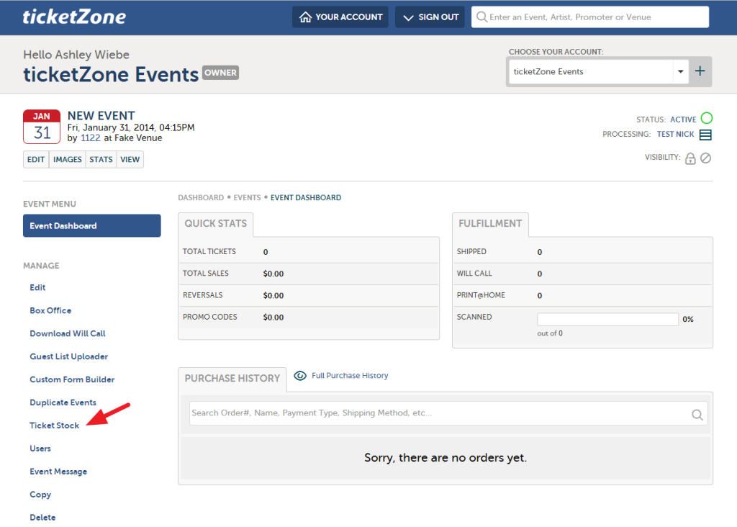
Task: Click the visibility lock icon
Action: [690, 158]
